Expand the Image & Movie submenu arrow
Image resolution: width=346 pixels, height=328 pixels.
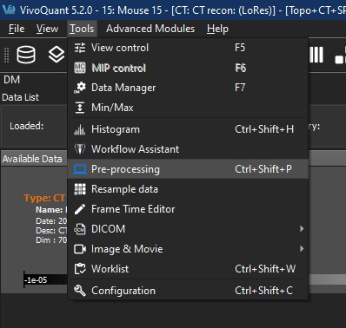(x=302, y=249)
